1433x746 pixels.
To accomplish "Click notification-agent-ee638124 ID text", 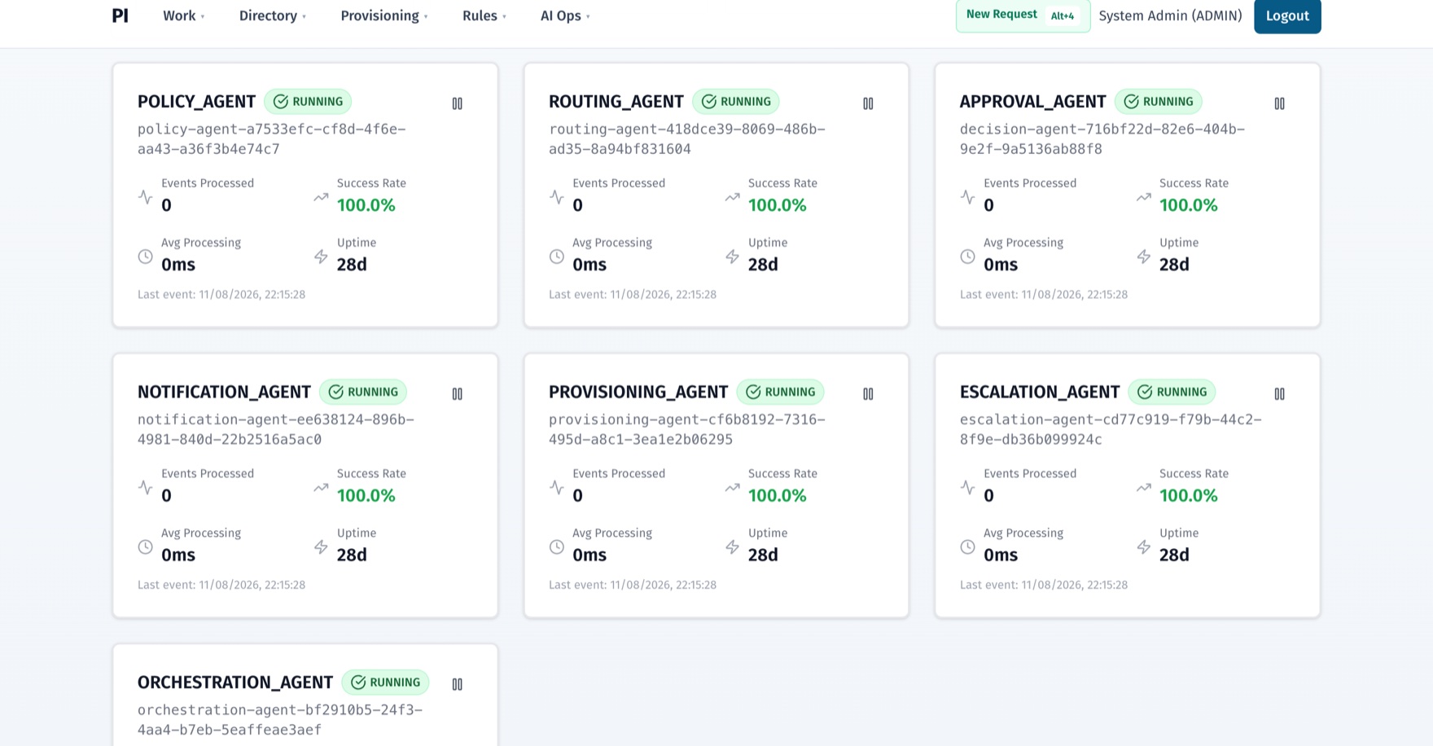I will 276,429.
